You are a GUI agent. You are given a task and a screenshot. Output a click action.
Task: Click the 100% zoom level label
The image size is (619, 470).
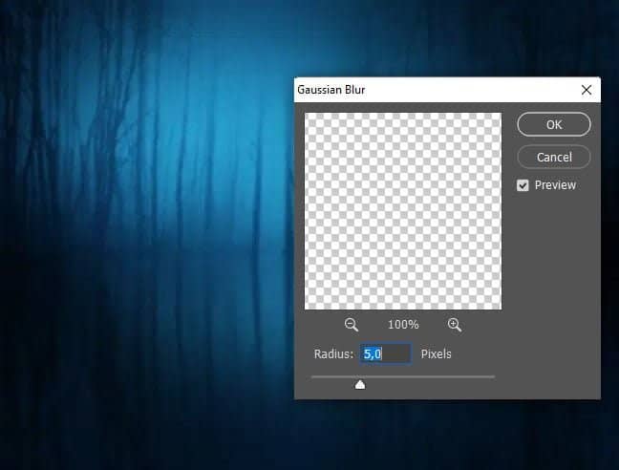point(402,325)
